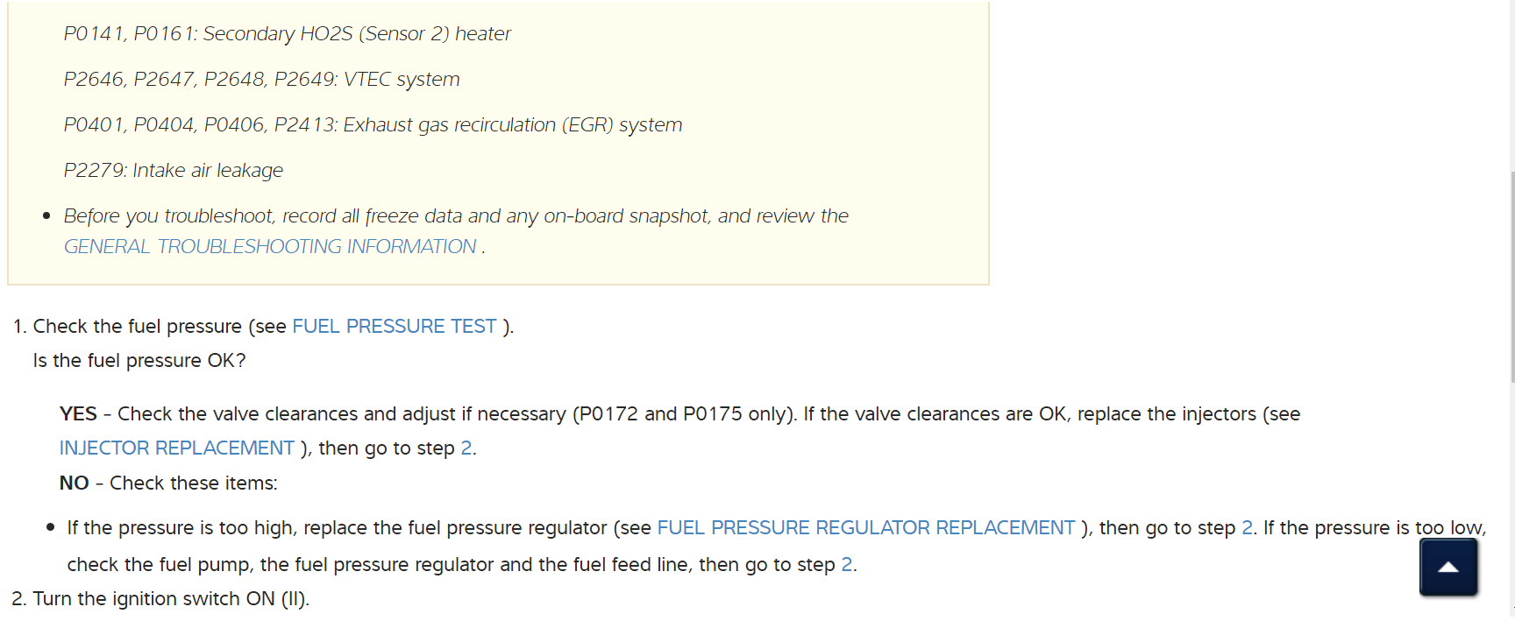Click step 2 link after INJECTOR REPLACEMENT
Screen dimensions: 1515x621
tap(466, 448)
